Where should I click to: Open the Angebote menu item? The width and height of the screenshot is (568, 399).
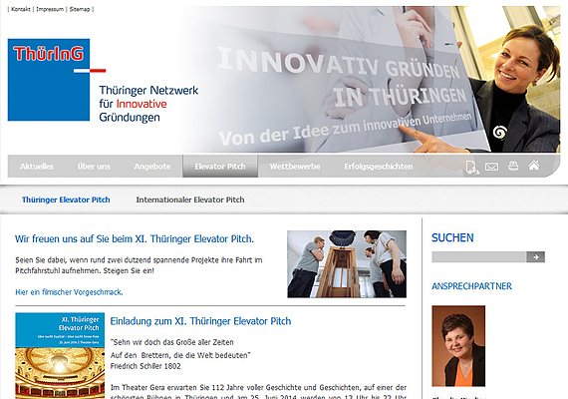click(x=152, y=167)
